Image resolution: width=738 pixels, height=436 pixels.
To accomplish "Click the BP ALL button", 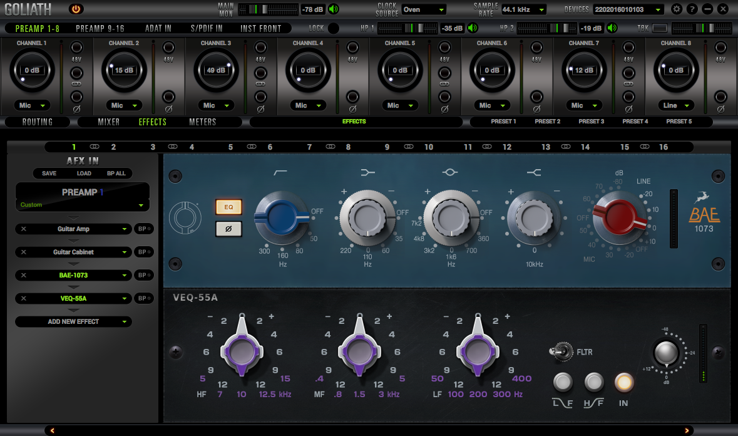I will (x=116, y=174).
